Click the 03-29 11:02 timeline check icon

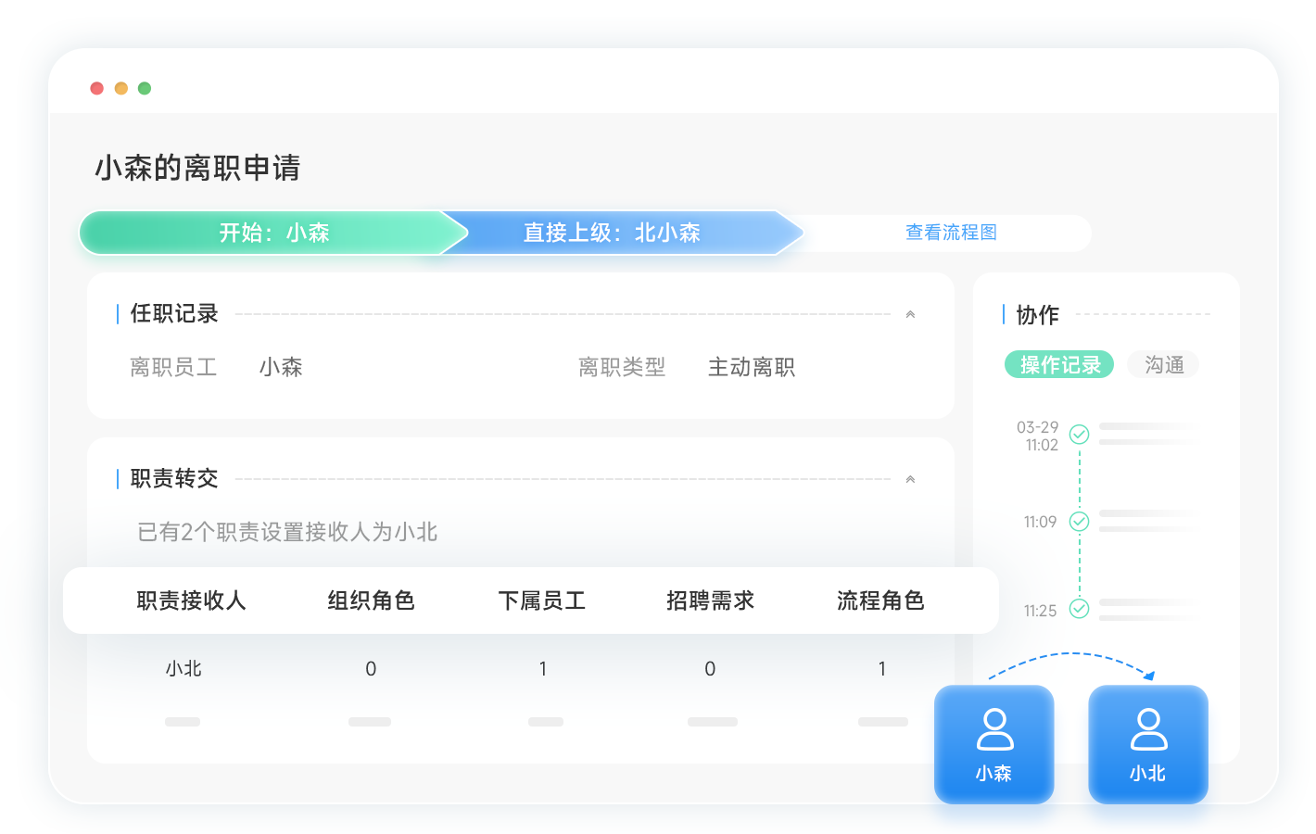click(x=1079, y=435)
